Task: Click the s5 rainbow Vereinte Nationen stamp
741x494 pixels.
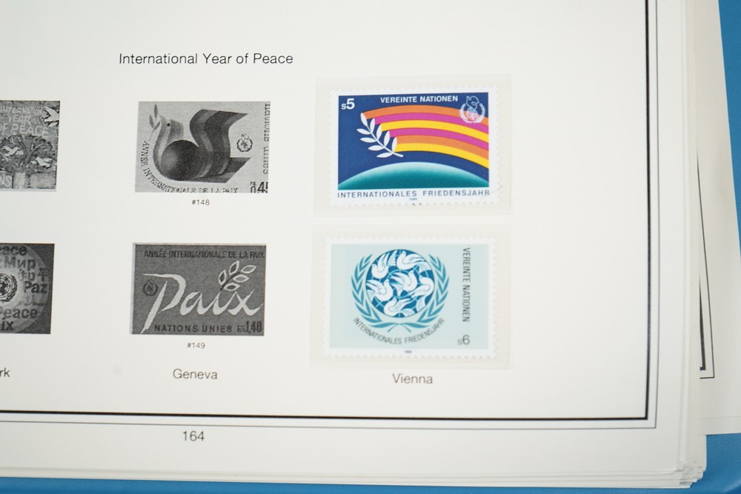Action: tap(413, 146)
